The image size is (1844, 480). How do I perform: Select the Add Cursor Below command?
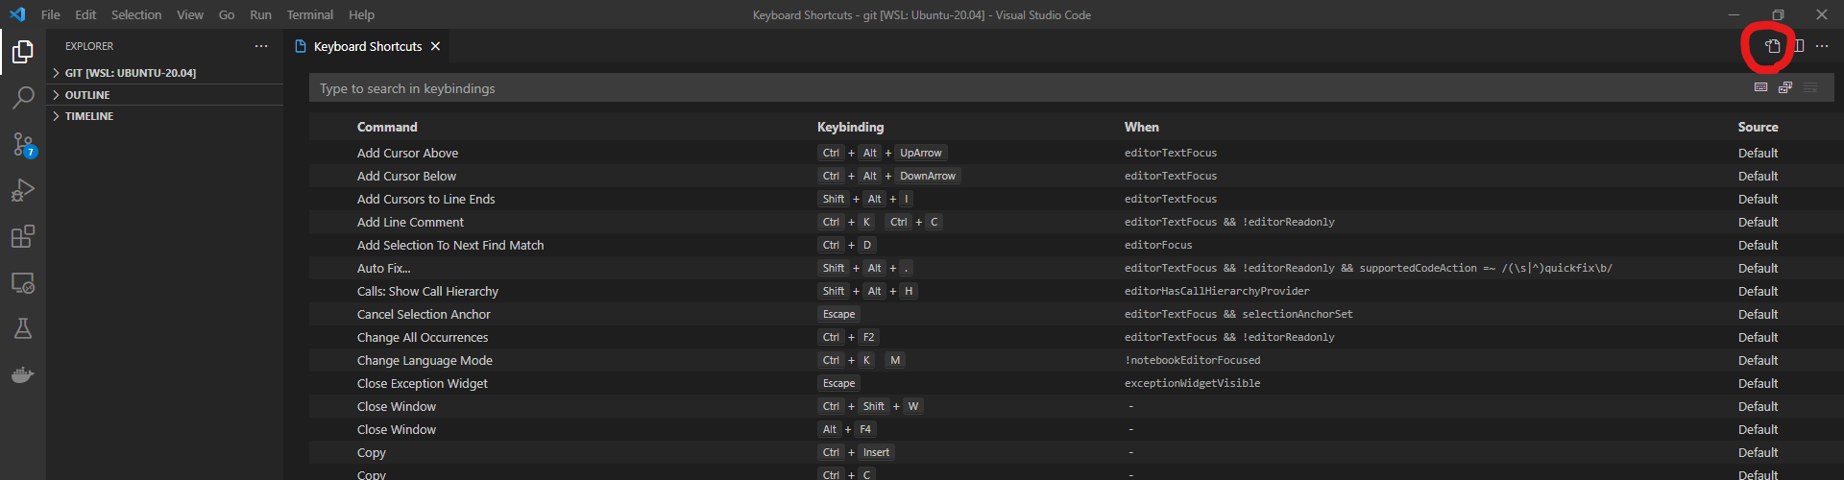pyautogui.click(x=406, y=176)
